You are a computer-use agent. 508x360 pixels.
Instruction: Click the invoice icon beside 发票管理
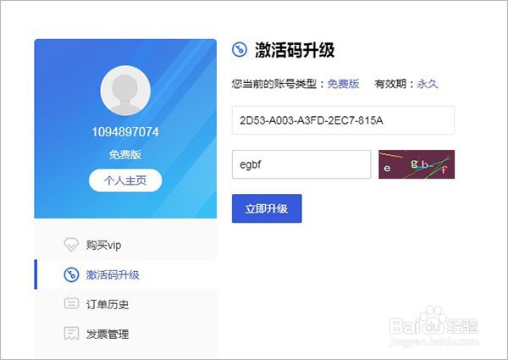click(x=71, y=334)
